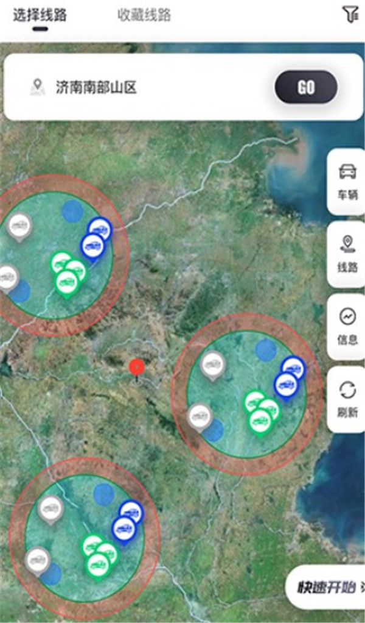Select the front green car marker in bottom-left cluster

(x=98, y=565)
